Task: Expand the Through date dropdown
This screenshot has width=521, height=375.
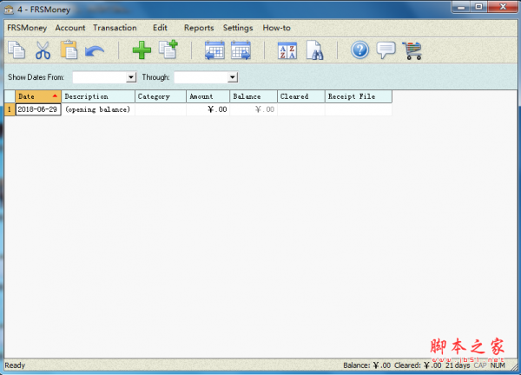Action: [x=232, y=77]
